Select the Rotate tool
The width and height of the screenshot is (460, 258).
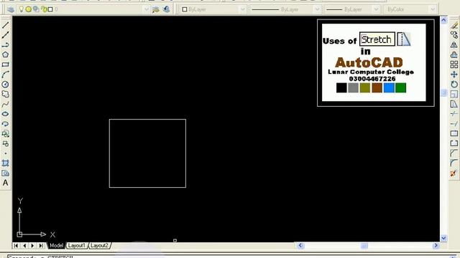(x=454, y=85)
